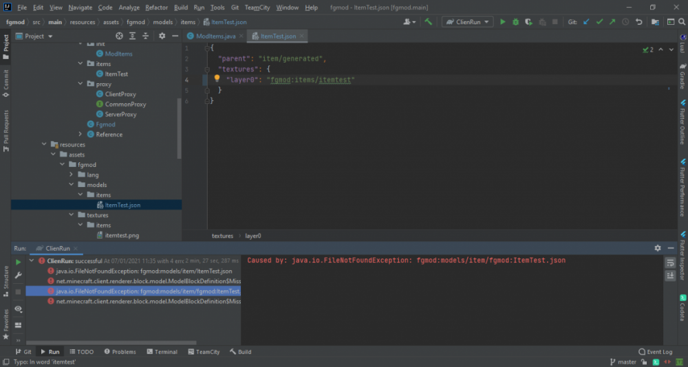Open Build tool window at bottom
Viewport: 688px width, 367px height.
click(x=240, y=352)
